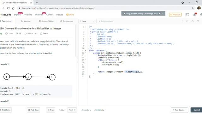Expand the Console panel
Screen dimensions: 202x114
tap(86, 110)
